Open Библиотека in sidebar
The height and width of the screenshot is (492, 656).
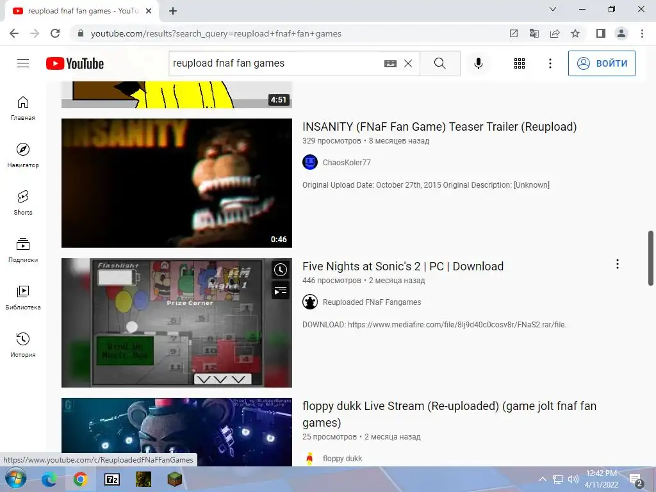[23, 297]
